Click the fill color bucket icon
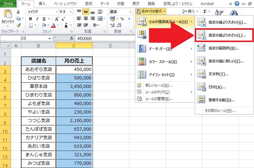 pyautogui.click(x=44, y=25)
